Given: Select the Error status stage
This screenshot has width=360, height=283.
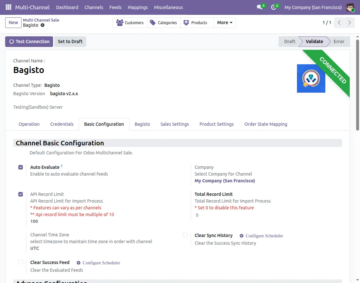Looking at the screenshot, I should (339, 41).
